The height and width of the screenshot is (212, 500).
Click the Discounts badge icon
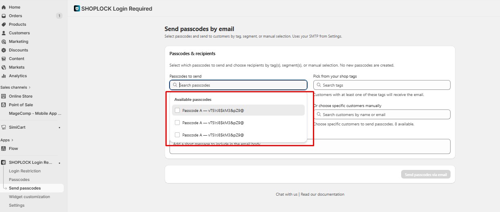pos(4,50)
